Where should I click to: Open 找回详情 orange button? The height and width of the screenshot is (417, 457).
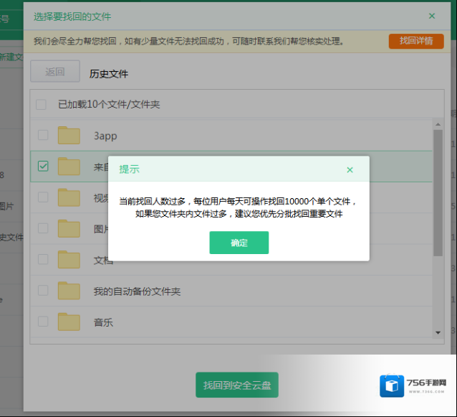tap(415, 41)
